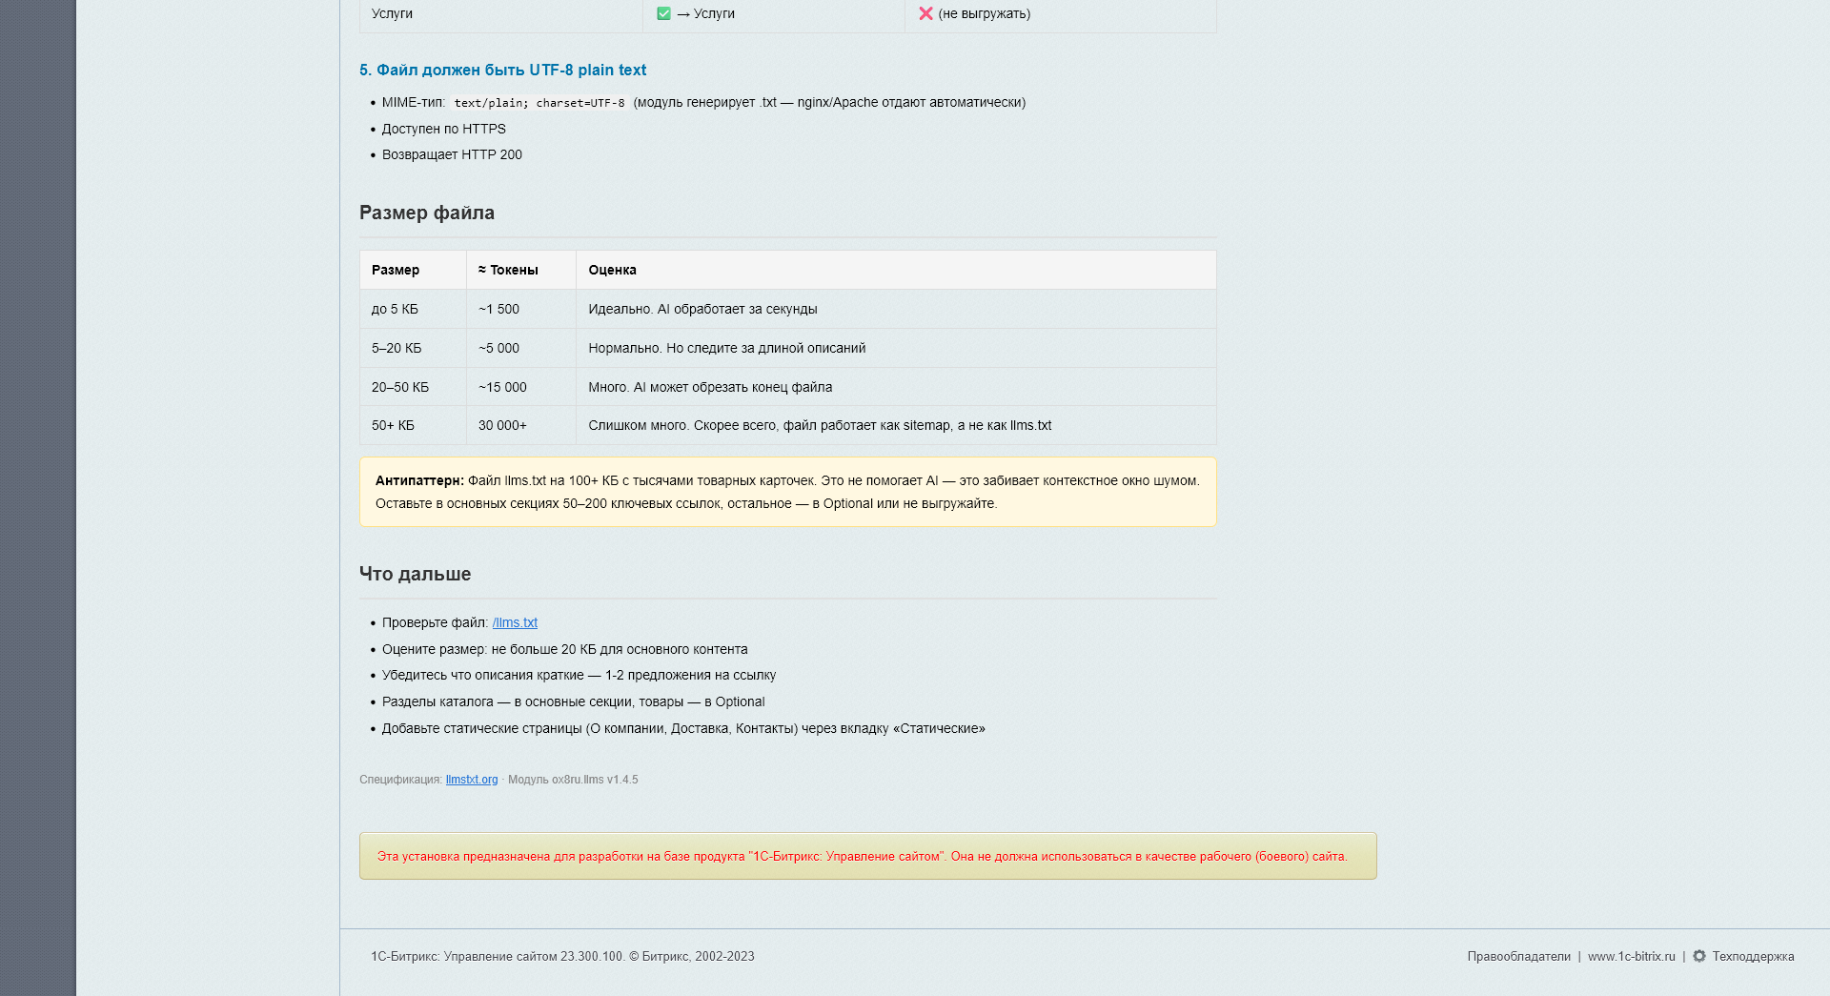Click the gear icon beside Техподдержка
The image size is (1830, 996).
pyautogui.click(x=1700, y=956)
